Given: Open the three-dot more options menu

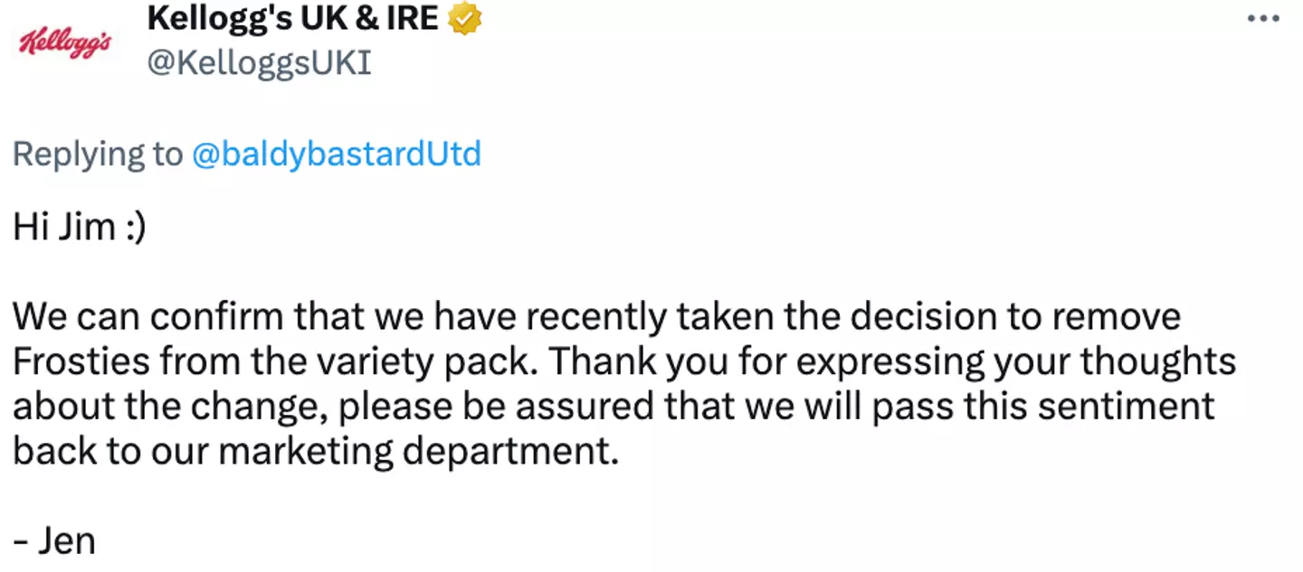Looking at the screenshot, I should (1262, 18).
